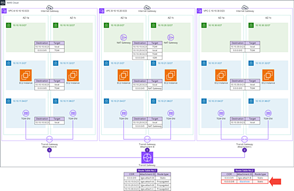294x191 pixels.
Task: Click the Internet Gateway icon above VPC A
Action: coord(50,8)
